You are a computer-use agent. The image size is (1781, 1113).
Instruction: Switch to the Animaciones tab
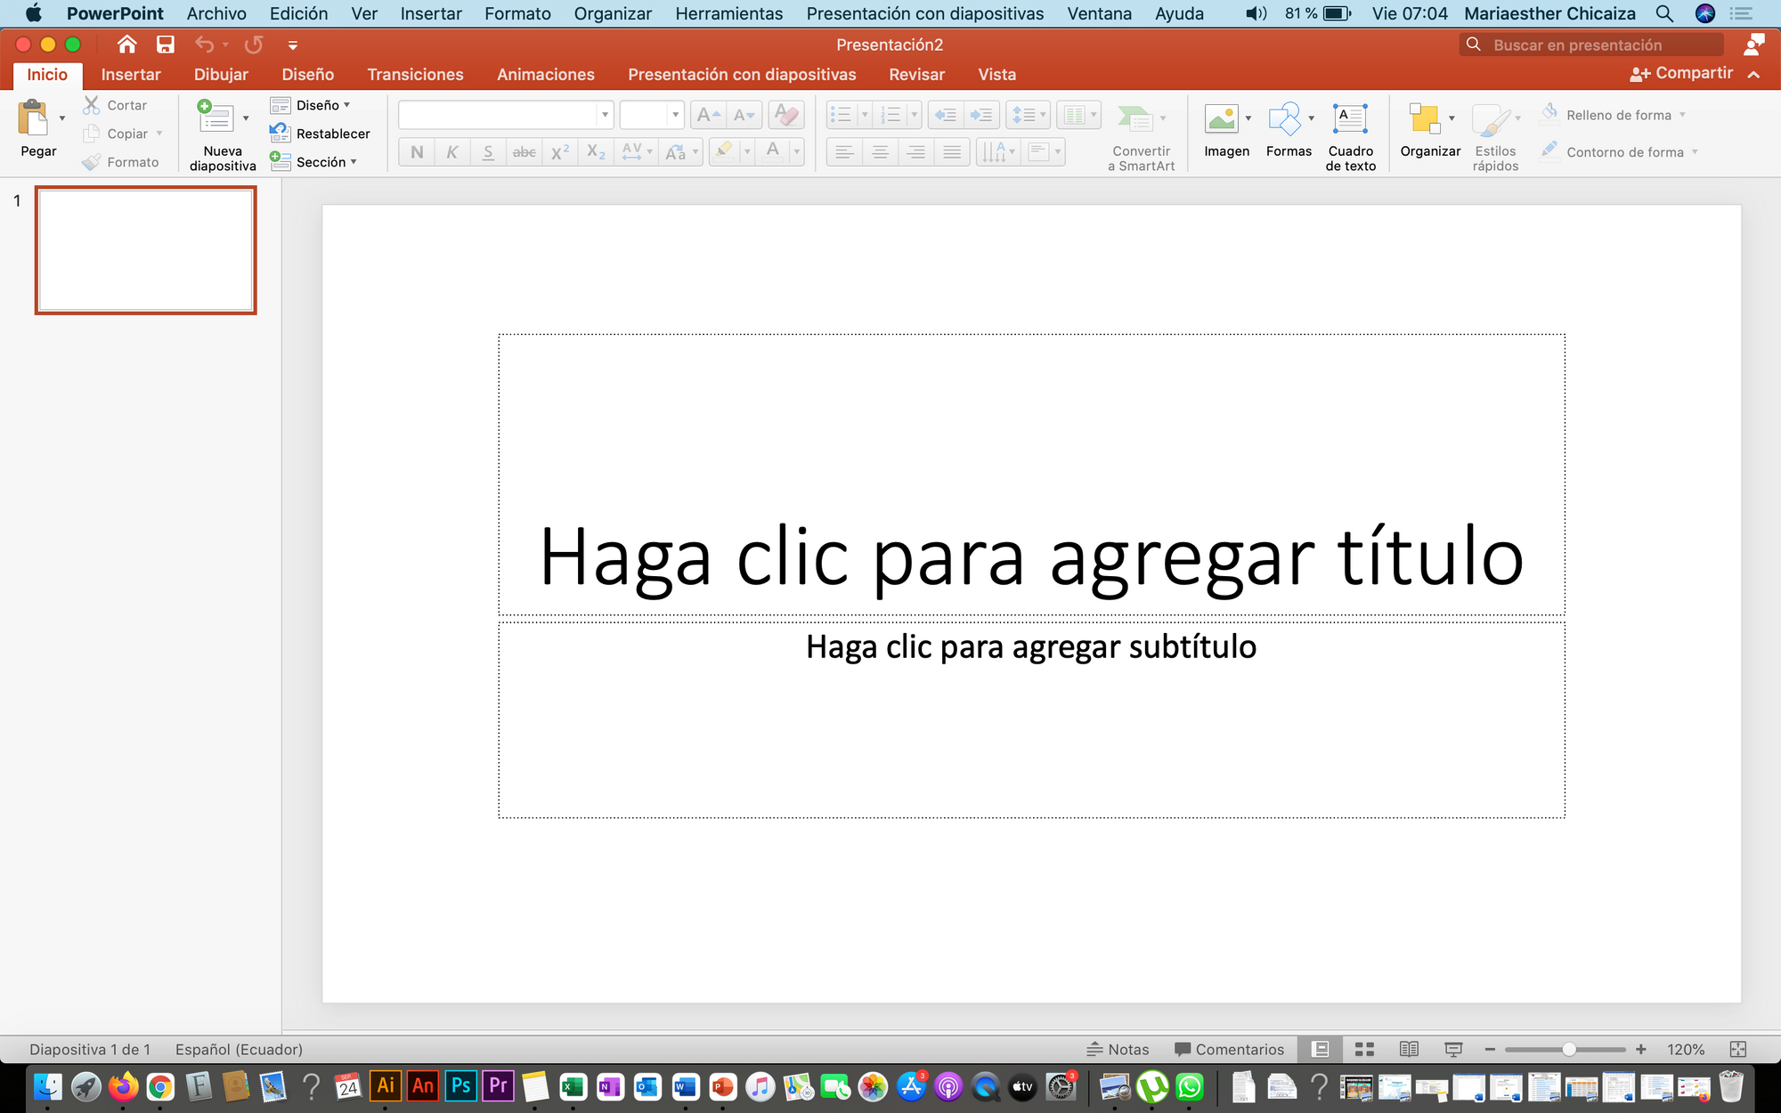coord(545,74)
